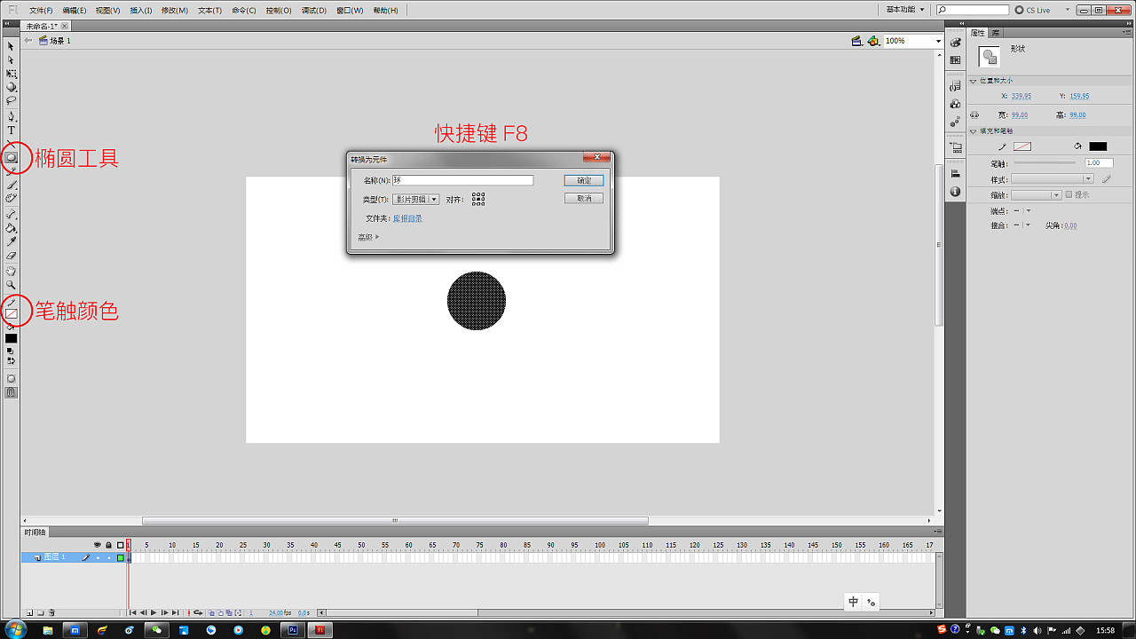Activate the Zoom magnifier tool
Image resolution: width=1136 pixels, height=639 pixels.
pos(12,285)
